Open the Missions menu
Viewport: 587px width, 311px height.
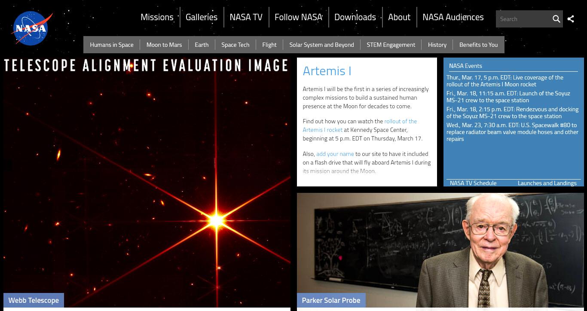tap(157, 17)
